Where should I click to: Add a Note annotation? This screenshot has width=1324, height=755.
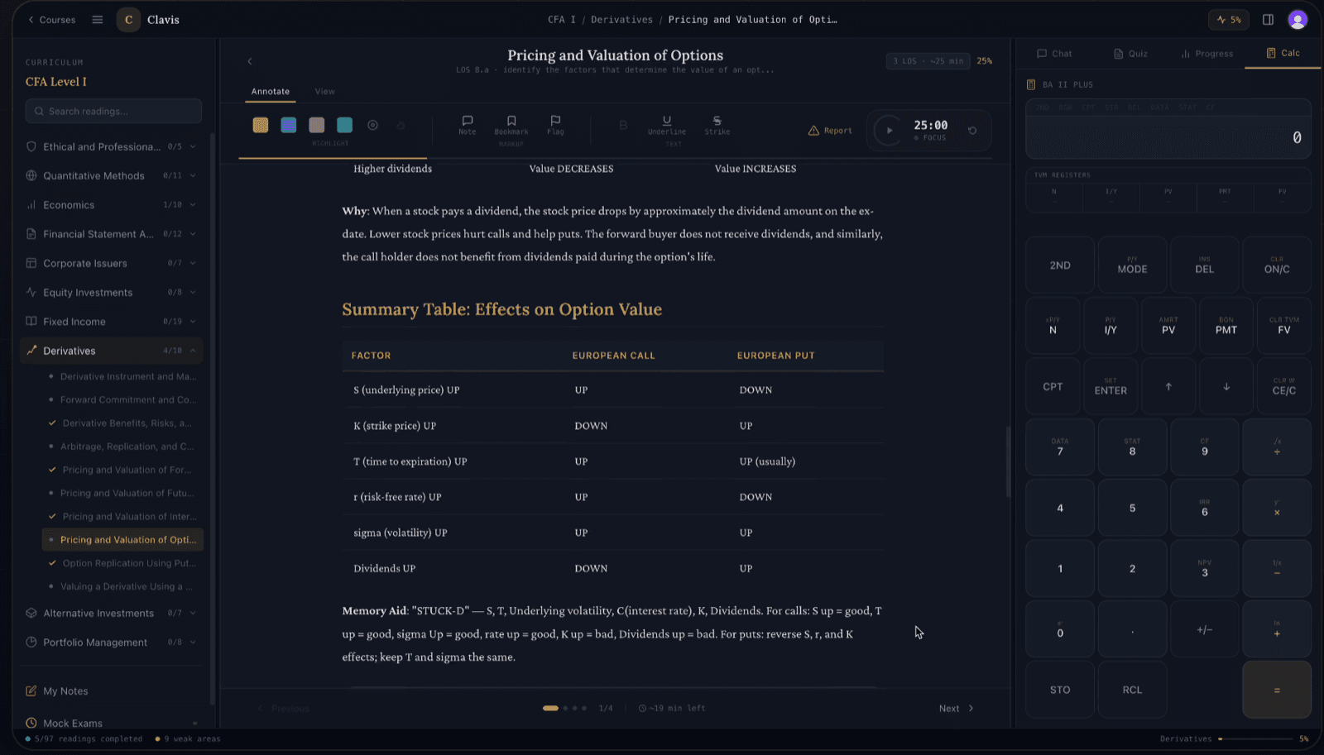coord(467,125)
